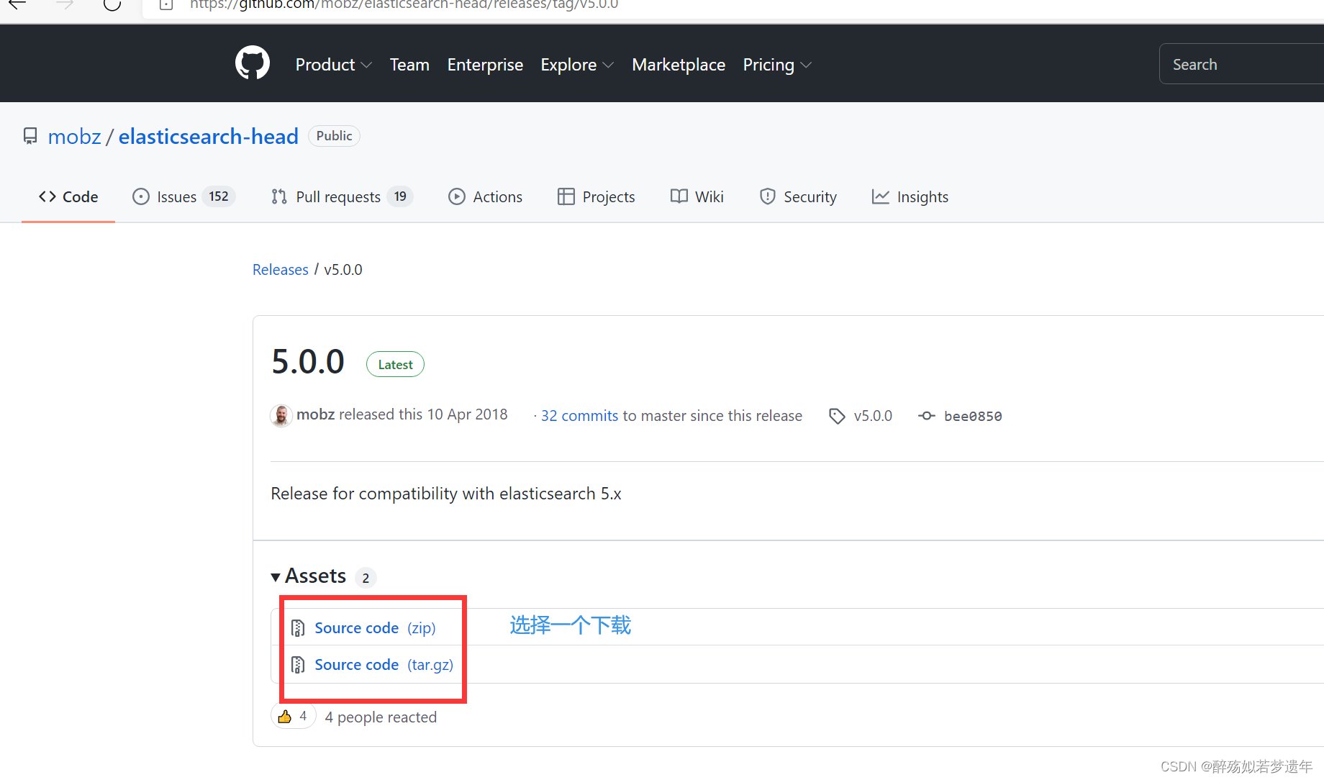Open the Product dropdown menu
This screenshot has width=1324, height=780.
(334, 65)
